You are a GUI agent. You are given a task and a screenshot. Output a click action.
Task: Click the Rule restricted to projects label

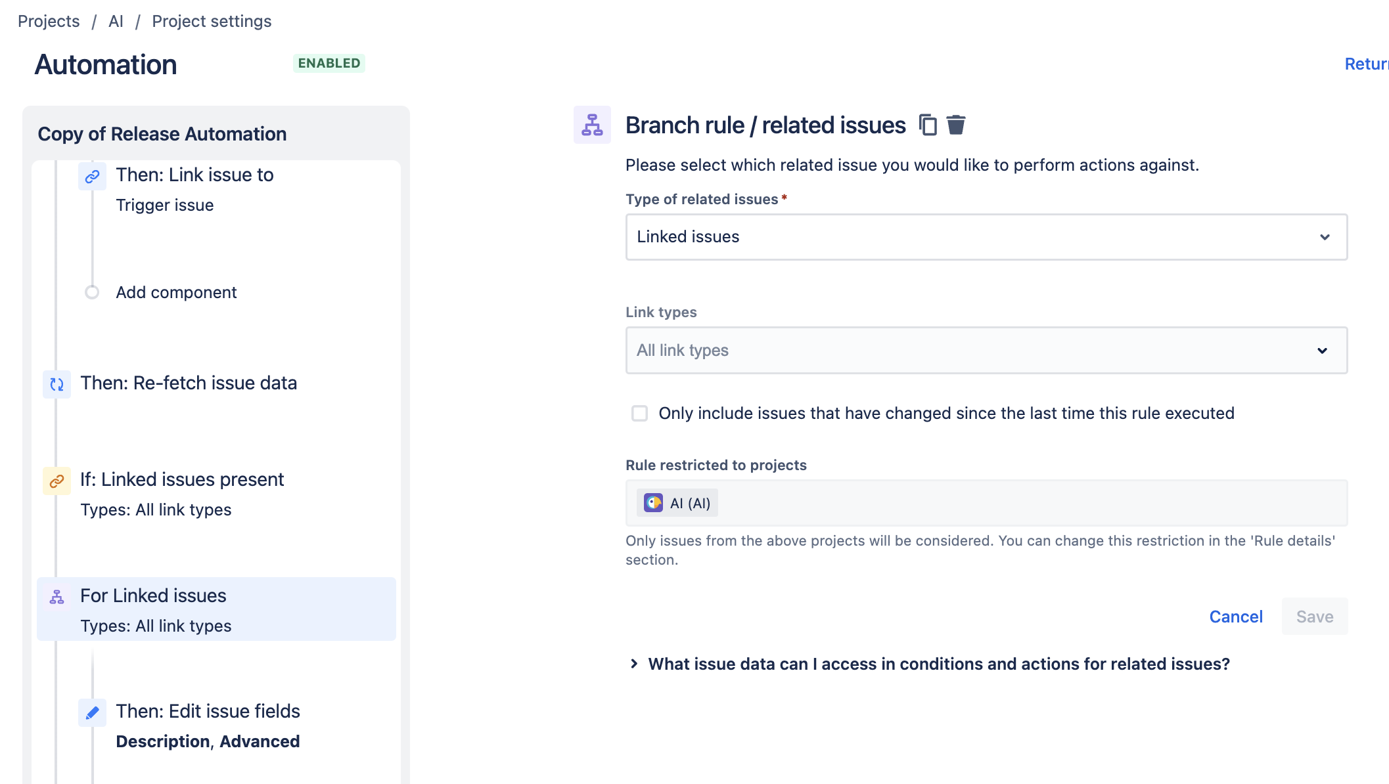point(716,465)
